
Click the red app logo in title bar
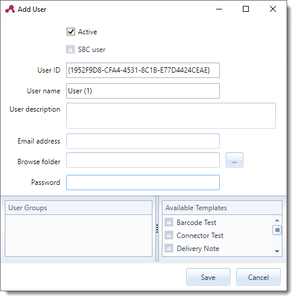coord(10,9)
